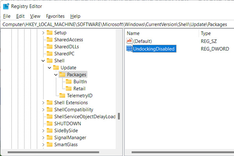The image size is (234, 156).
Task: Select the Retail key label
Action: [79, 89]
